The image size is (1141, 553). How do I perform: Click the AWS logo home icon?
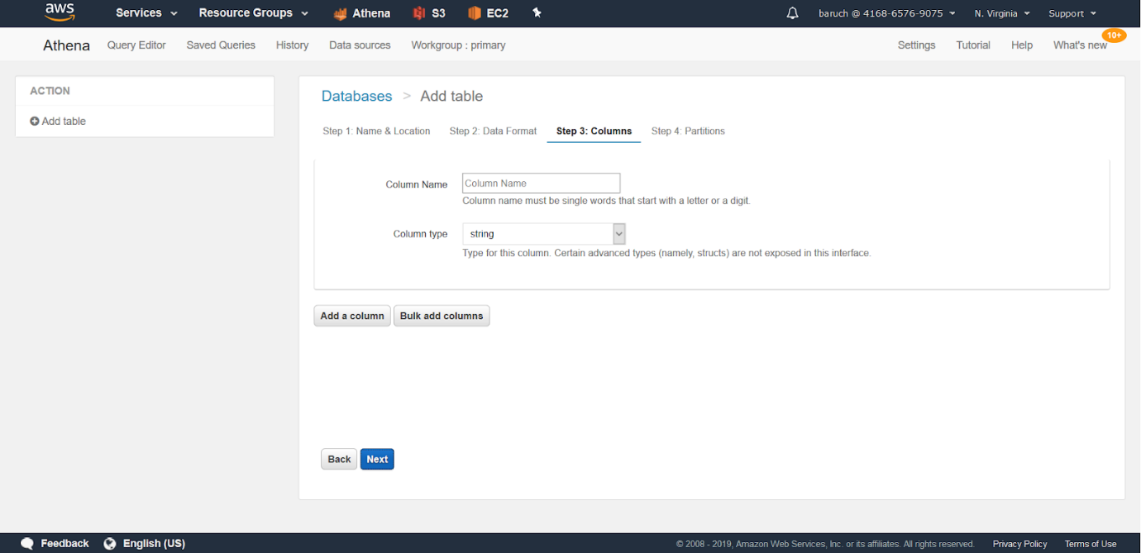(x=60, y=12)
